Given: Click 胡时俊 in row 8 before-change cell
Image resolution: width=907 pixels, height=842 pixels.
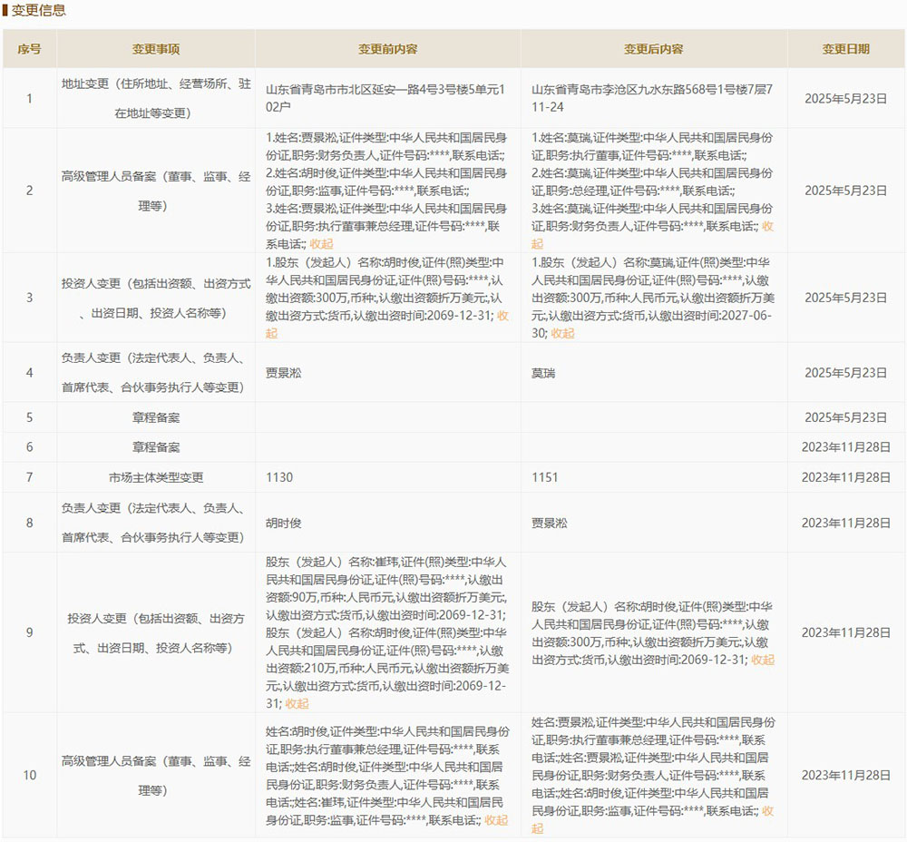Looking at the screenshot, I should point(283,524).
